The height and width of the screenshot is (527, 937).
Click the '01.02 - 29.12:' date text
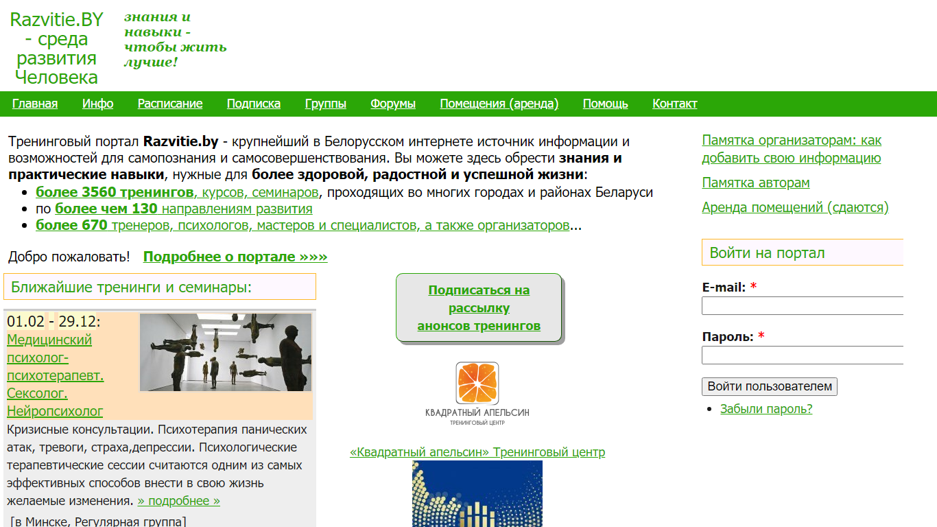click(54, 322)
